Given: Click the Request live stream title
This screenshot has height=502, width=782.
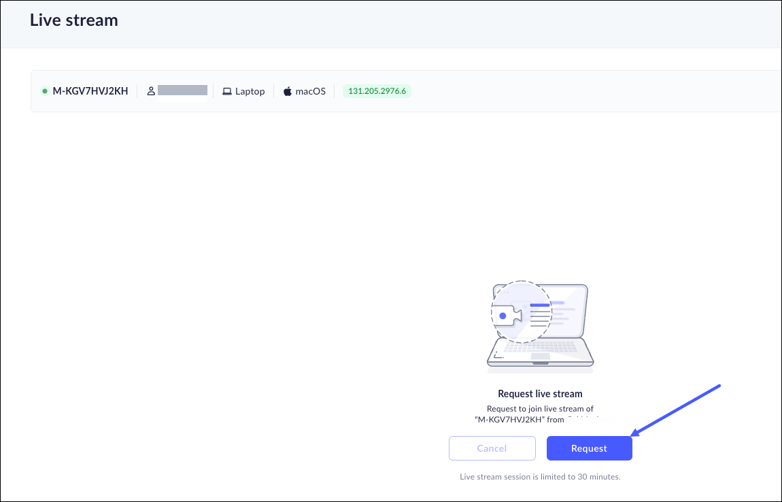Looking at the screenshot, I should click(540, 394).
